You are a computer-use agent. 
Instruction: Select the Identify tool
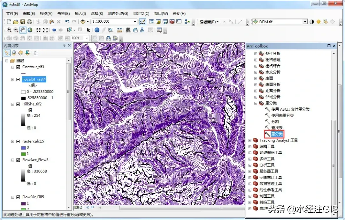(97, 30)
